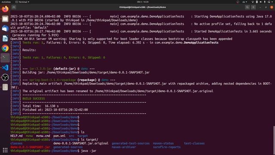Viewport: 275px width, 155px height.
Task: Click the 'OpenJDK 64-Bit Server VM warning' line
Action: pos(121,39)
